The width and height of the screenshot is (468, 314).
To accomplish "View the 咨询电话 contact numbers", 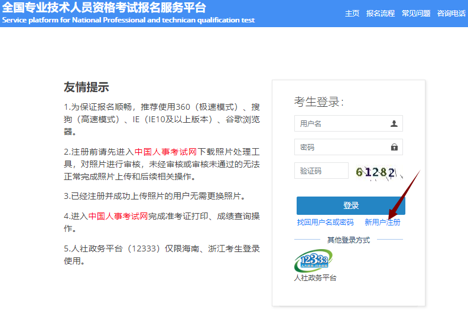I will pyautogui.click(x=451, y=14).
